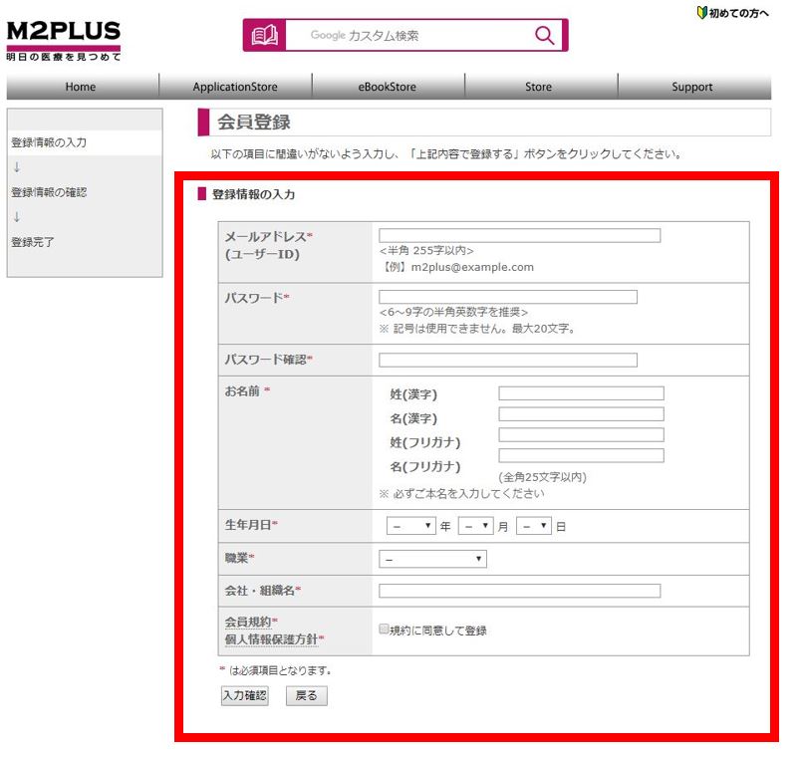
Task: Click the open book icon beside search
Action: click(265, 35)
